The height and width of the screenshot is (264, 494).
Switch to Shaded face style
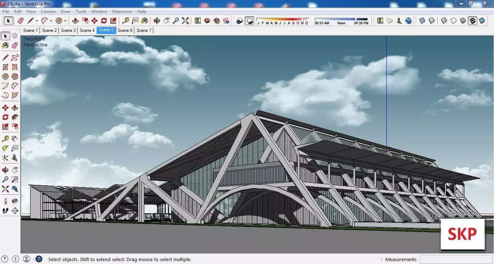coord(463,21)
